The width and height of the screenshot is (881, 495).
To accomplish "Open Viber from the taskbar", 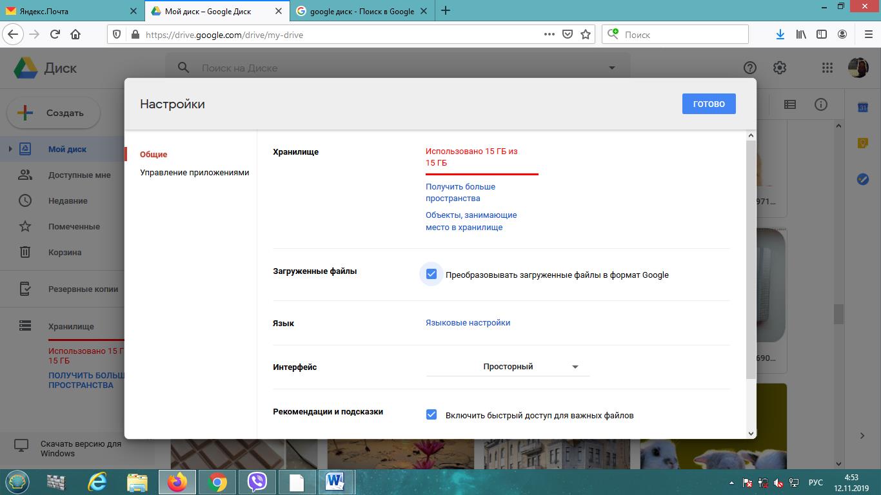I will pyautogui.click(x=258, y=482).
